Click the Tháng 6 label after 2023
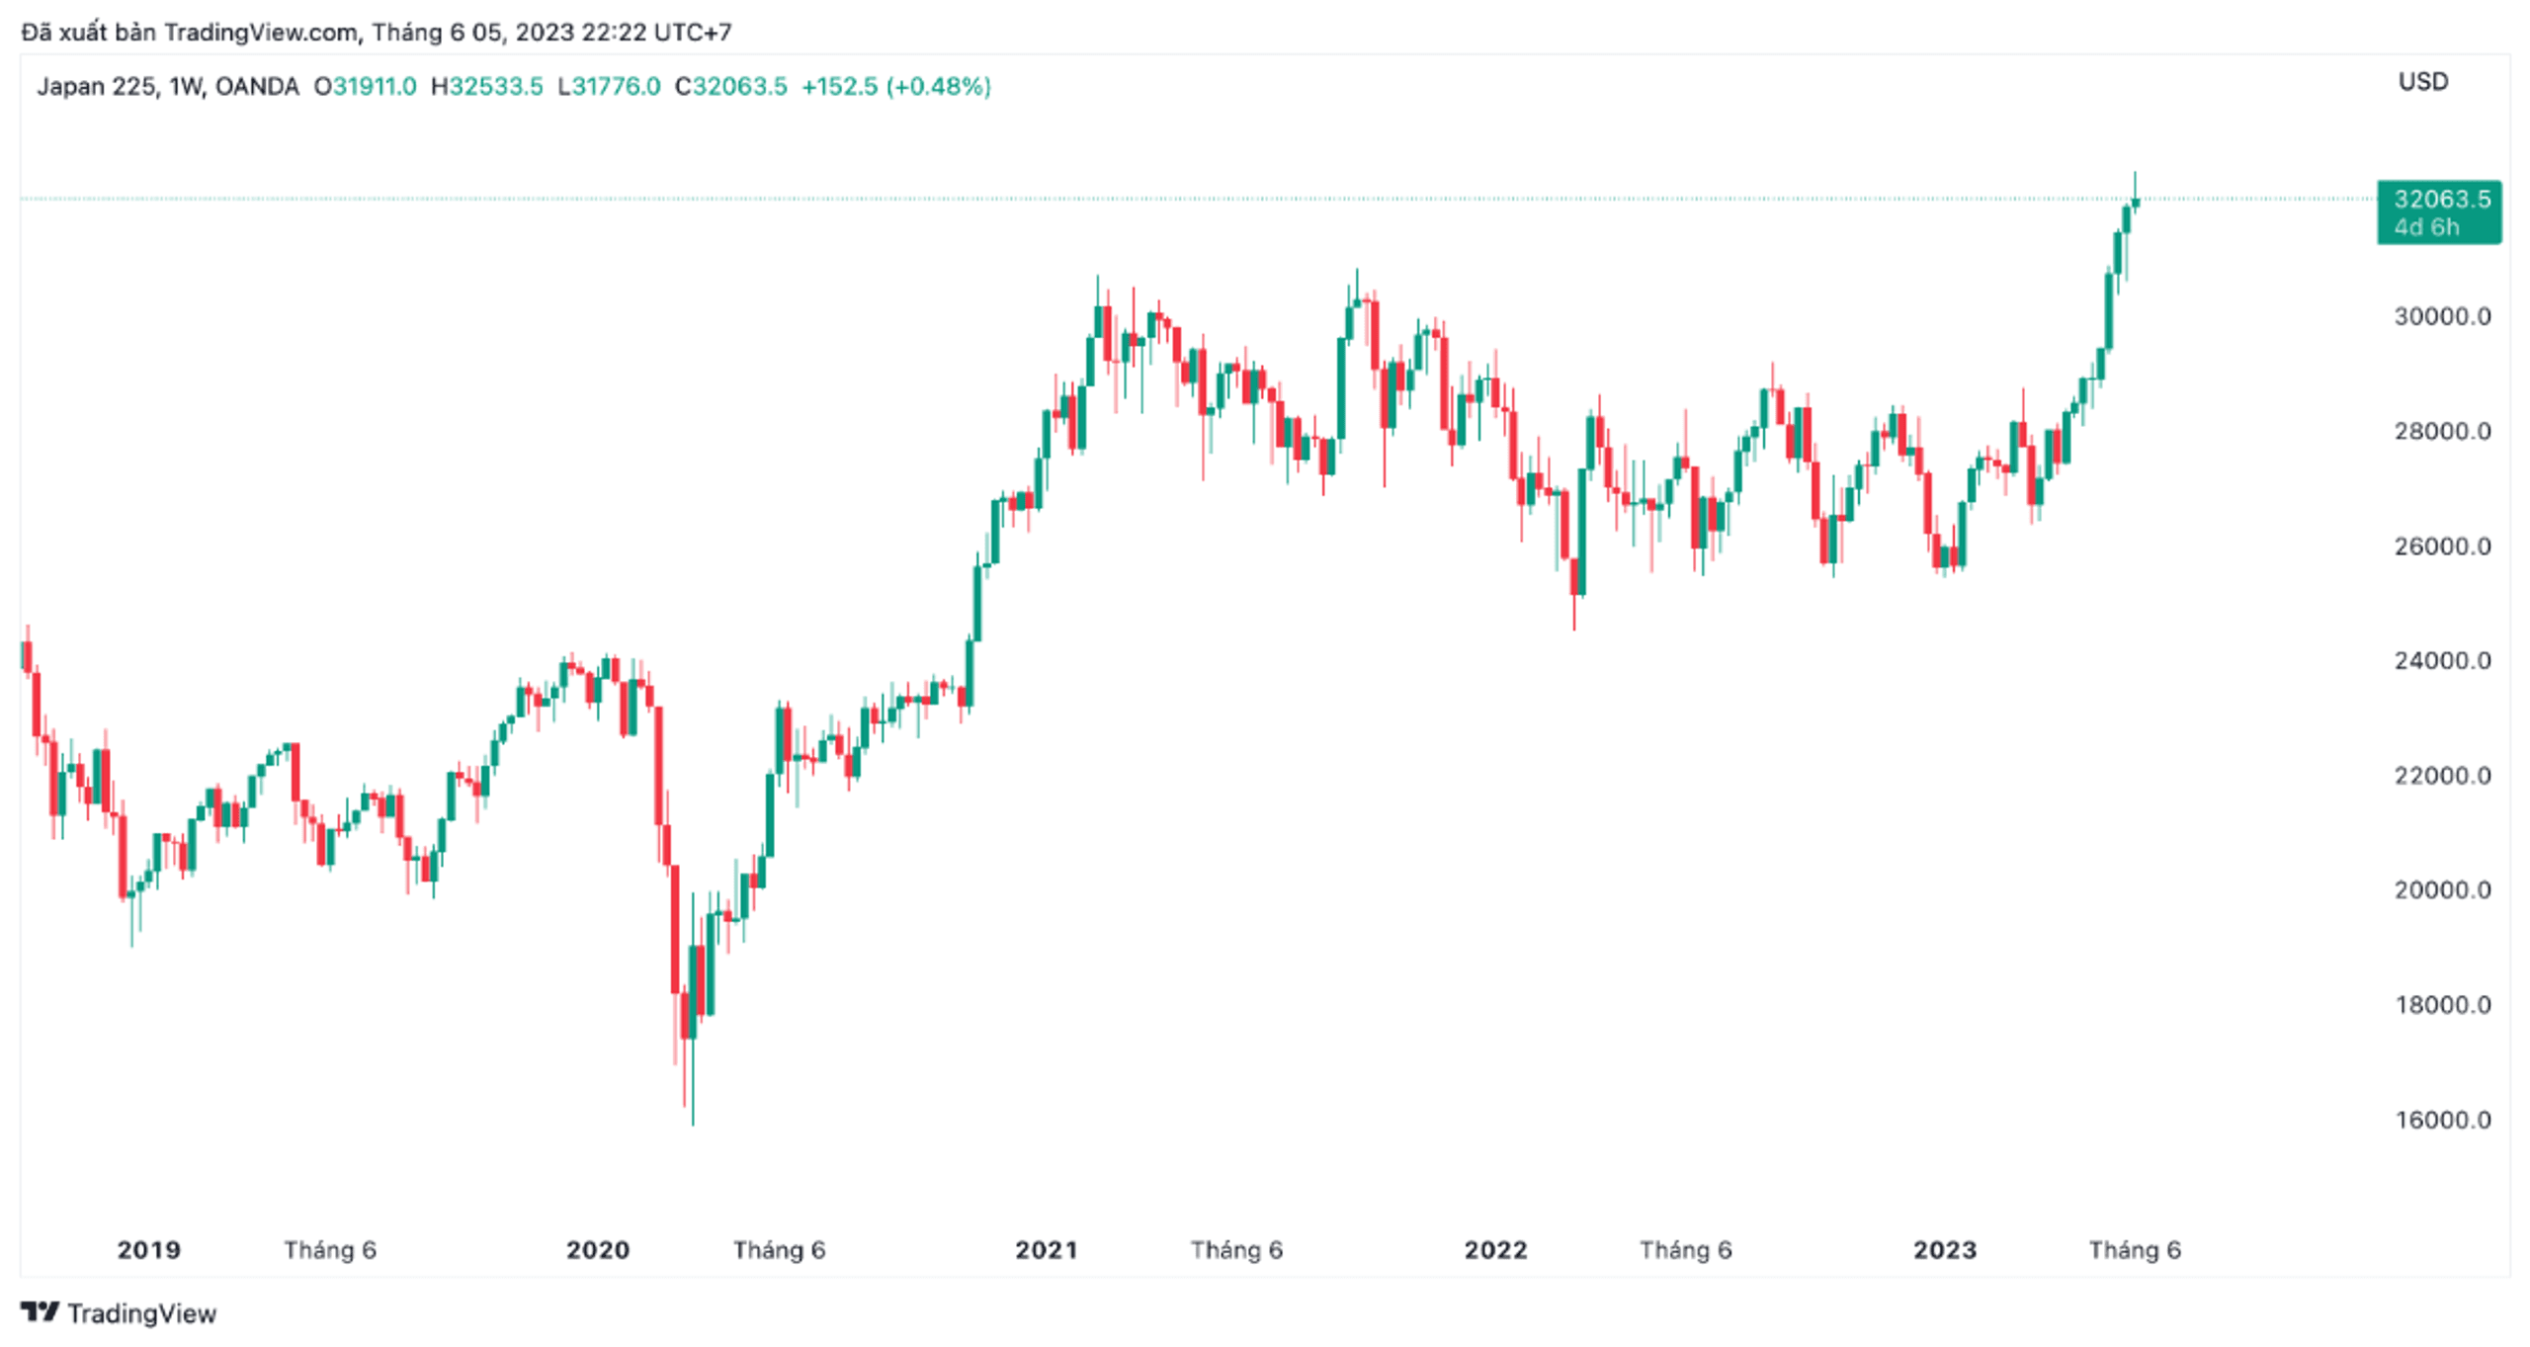The image size is (2530, 1347). 2135,1250
